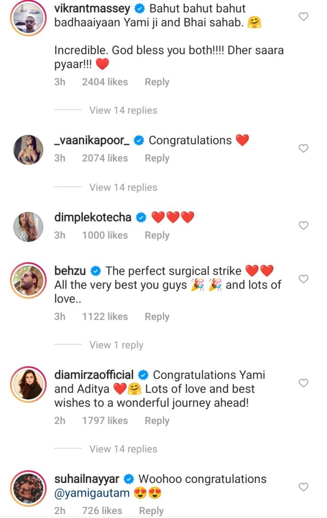Screen dimensions: 327x518
Task: View the 2404 likes on vikrantmassey's comment
Action: coord(105,82)
